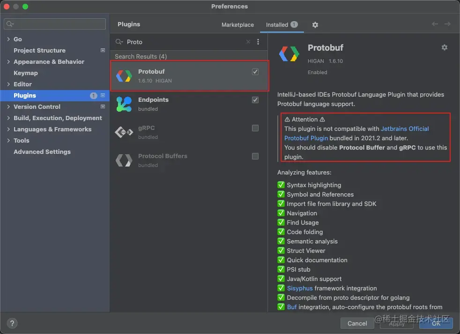Click the 'PSI stub' feature line

point(298,270)
